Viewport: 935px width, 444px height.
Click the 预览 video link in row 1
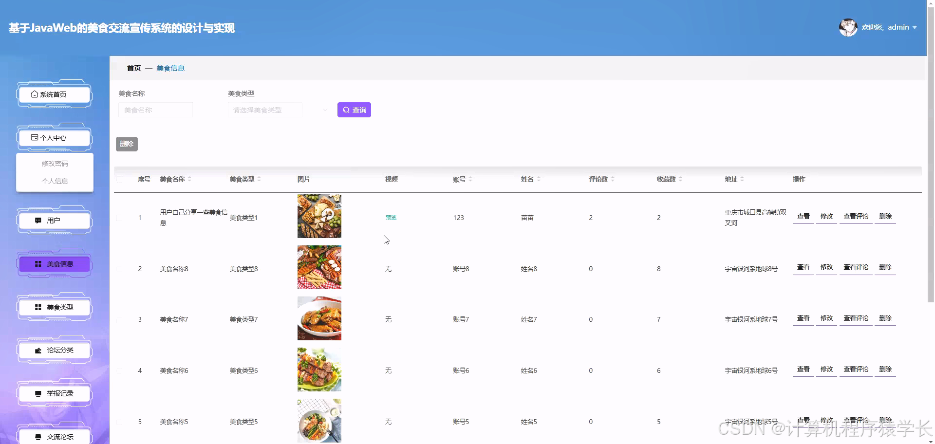coord(391,218)
